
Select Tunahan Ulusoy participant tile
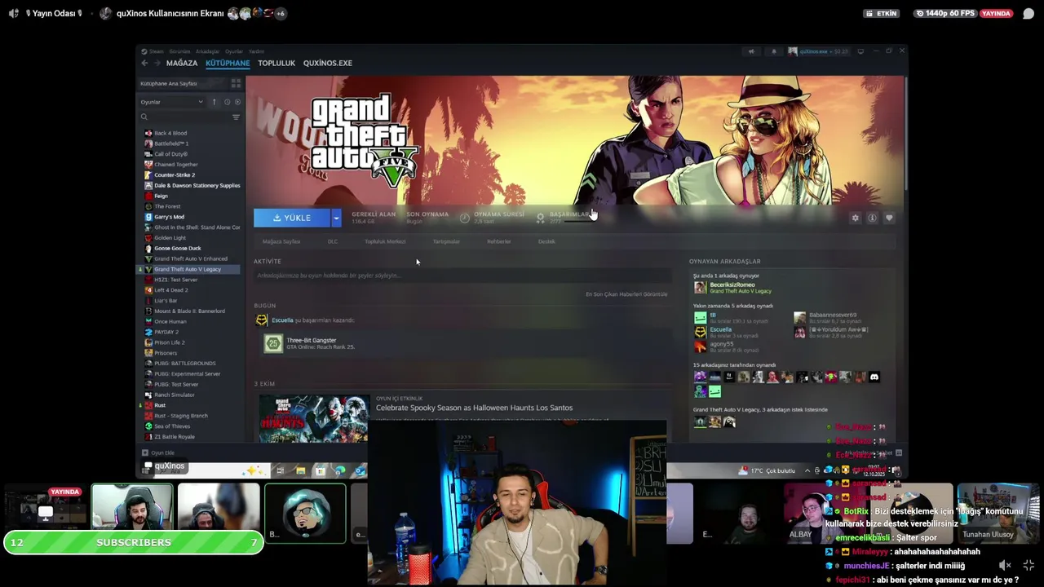pyautogui.click(x=998, y=513)
